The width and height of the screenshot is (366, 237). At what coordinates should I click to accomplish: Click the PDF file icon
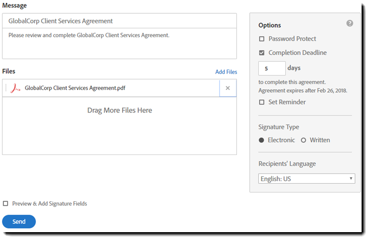[x=16, y=88]
